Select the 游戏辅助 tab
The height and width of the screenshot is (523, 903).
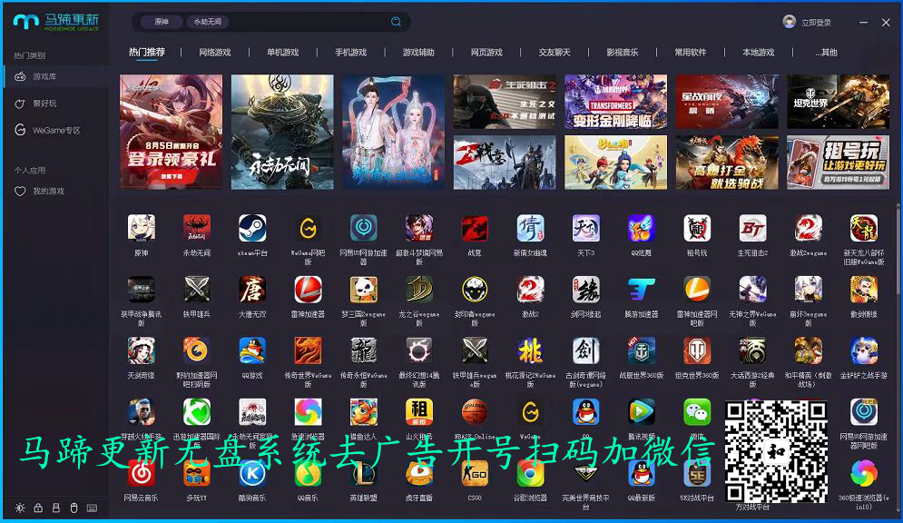pyautogui.click(x=418, y=53)
